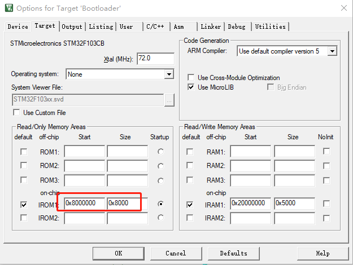Open the Help button
Image resolution: width=353 pixels, height=265 pixels.
click(323, 254)
